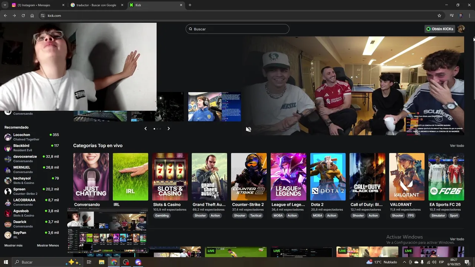Focus the kick.com address bar
This screenshot has height=267, width=475.
pos(237,16)
